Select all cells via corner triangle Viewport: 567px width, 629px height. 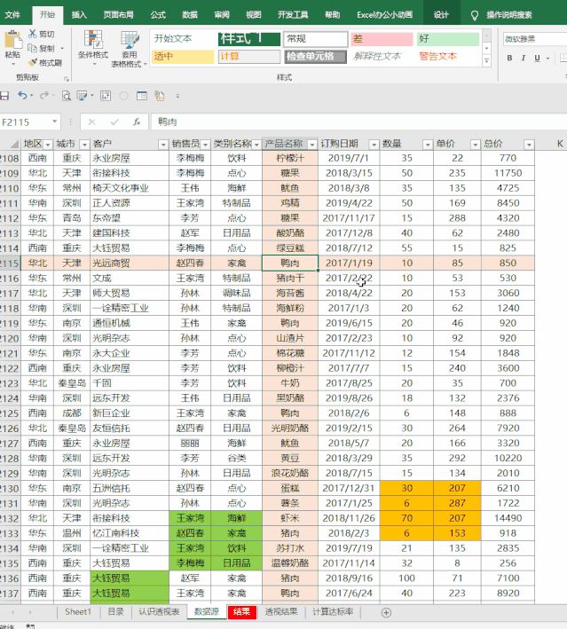[x=14, y=144]
